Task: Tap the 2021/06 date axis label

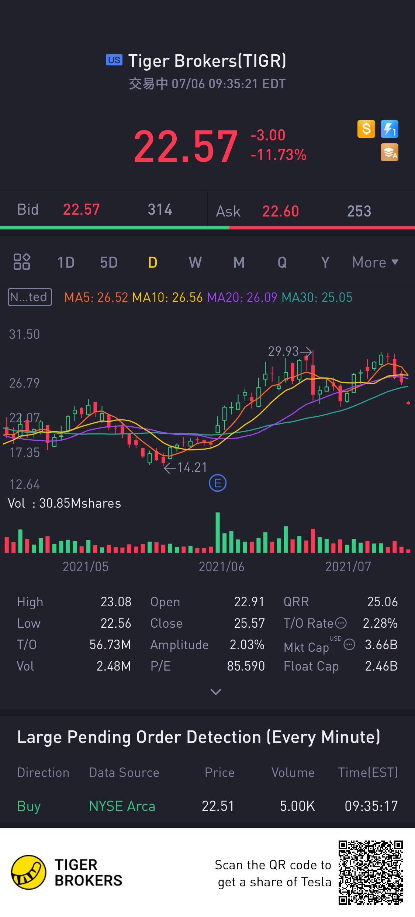Action: 221,566
